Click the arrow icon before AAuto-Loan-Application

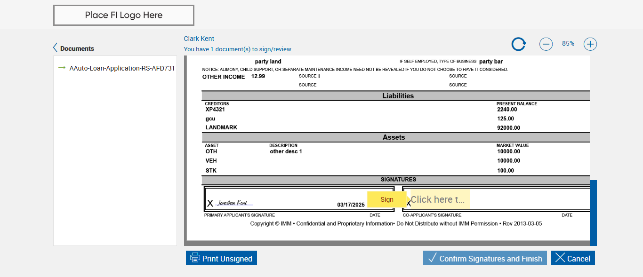(x=62, y=68)
